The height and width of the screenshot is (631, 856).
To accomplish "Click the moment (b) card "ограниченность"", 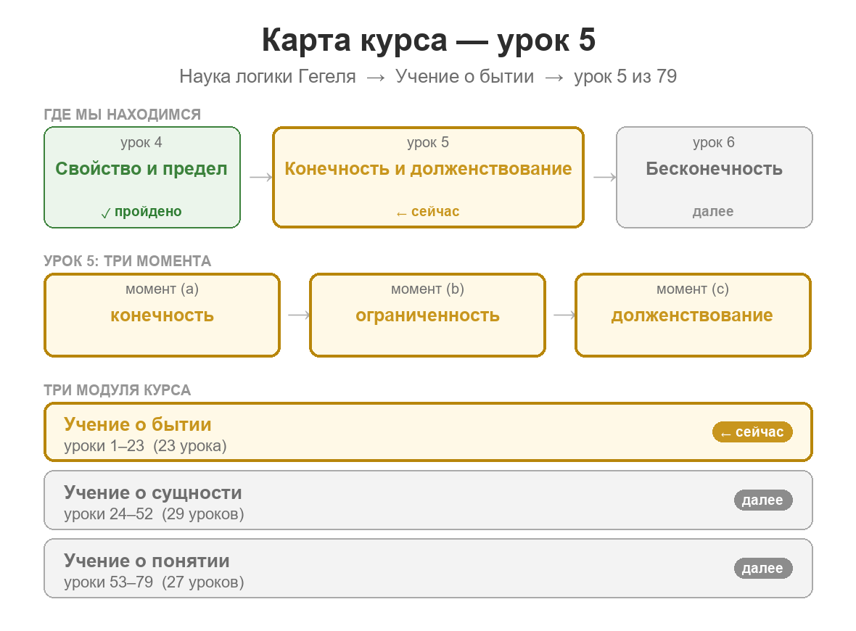I will [x=427, y=315].
